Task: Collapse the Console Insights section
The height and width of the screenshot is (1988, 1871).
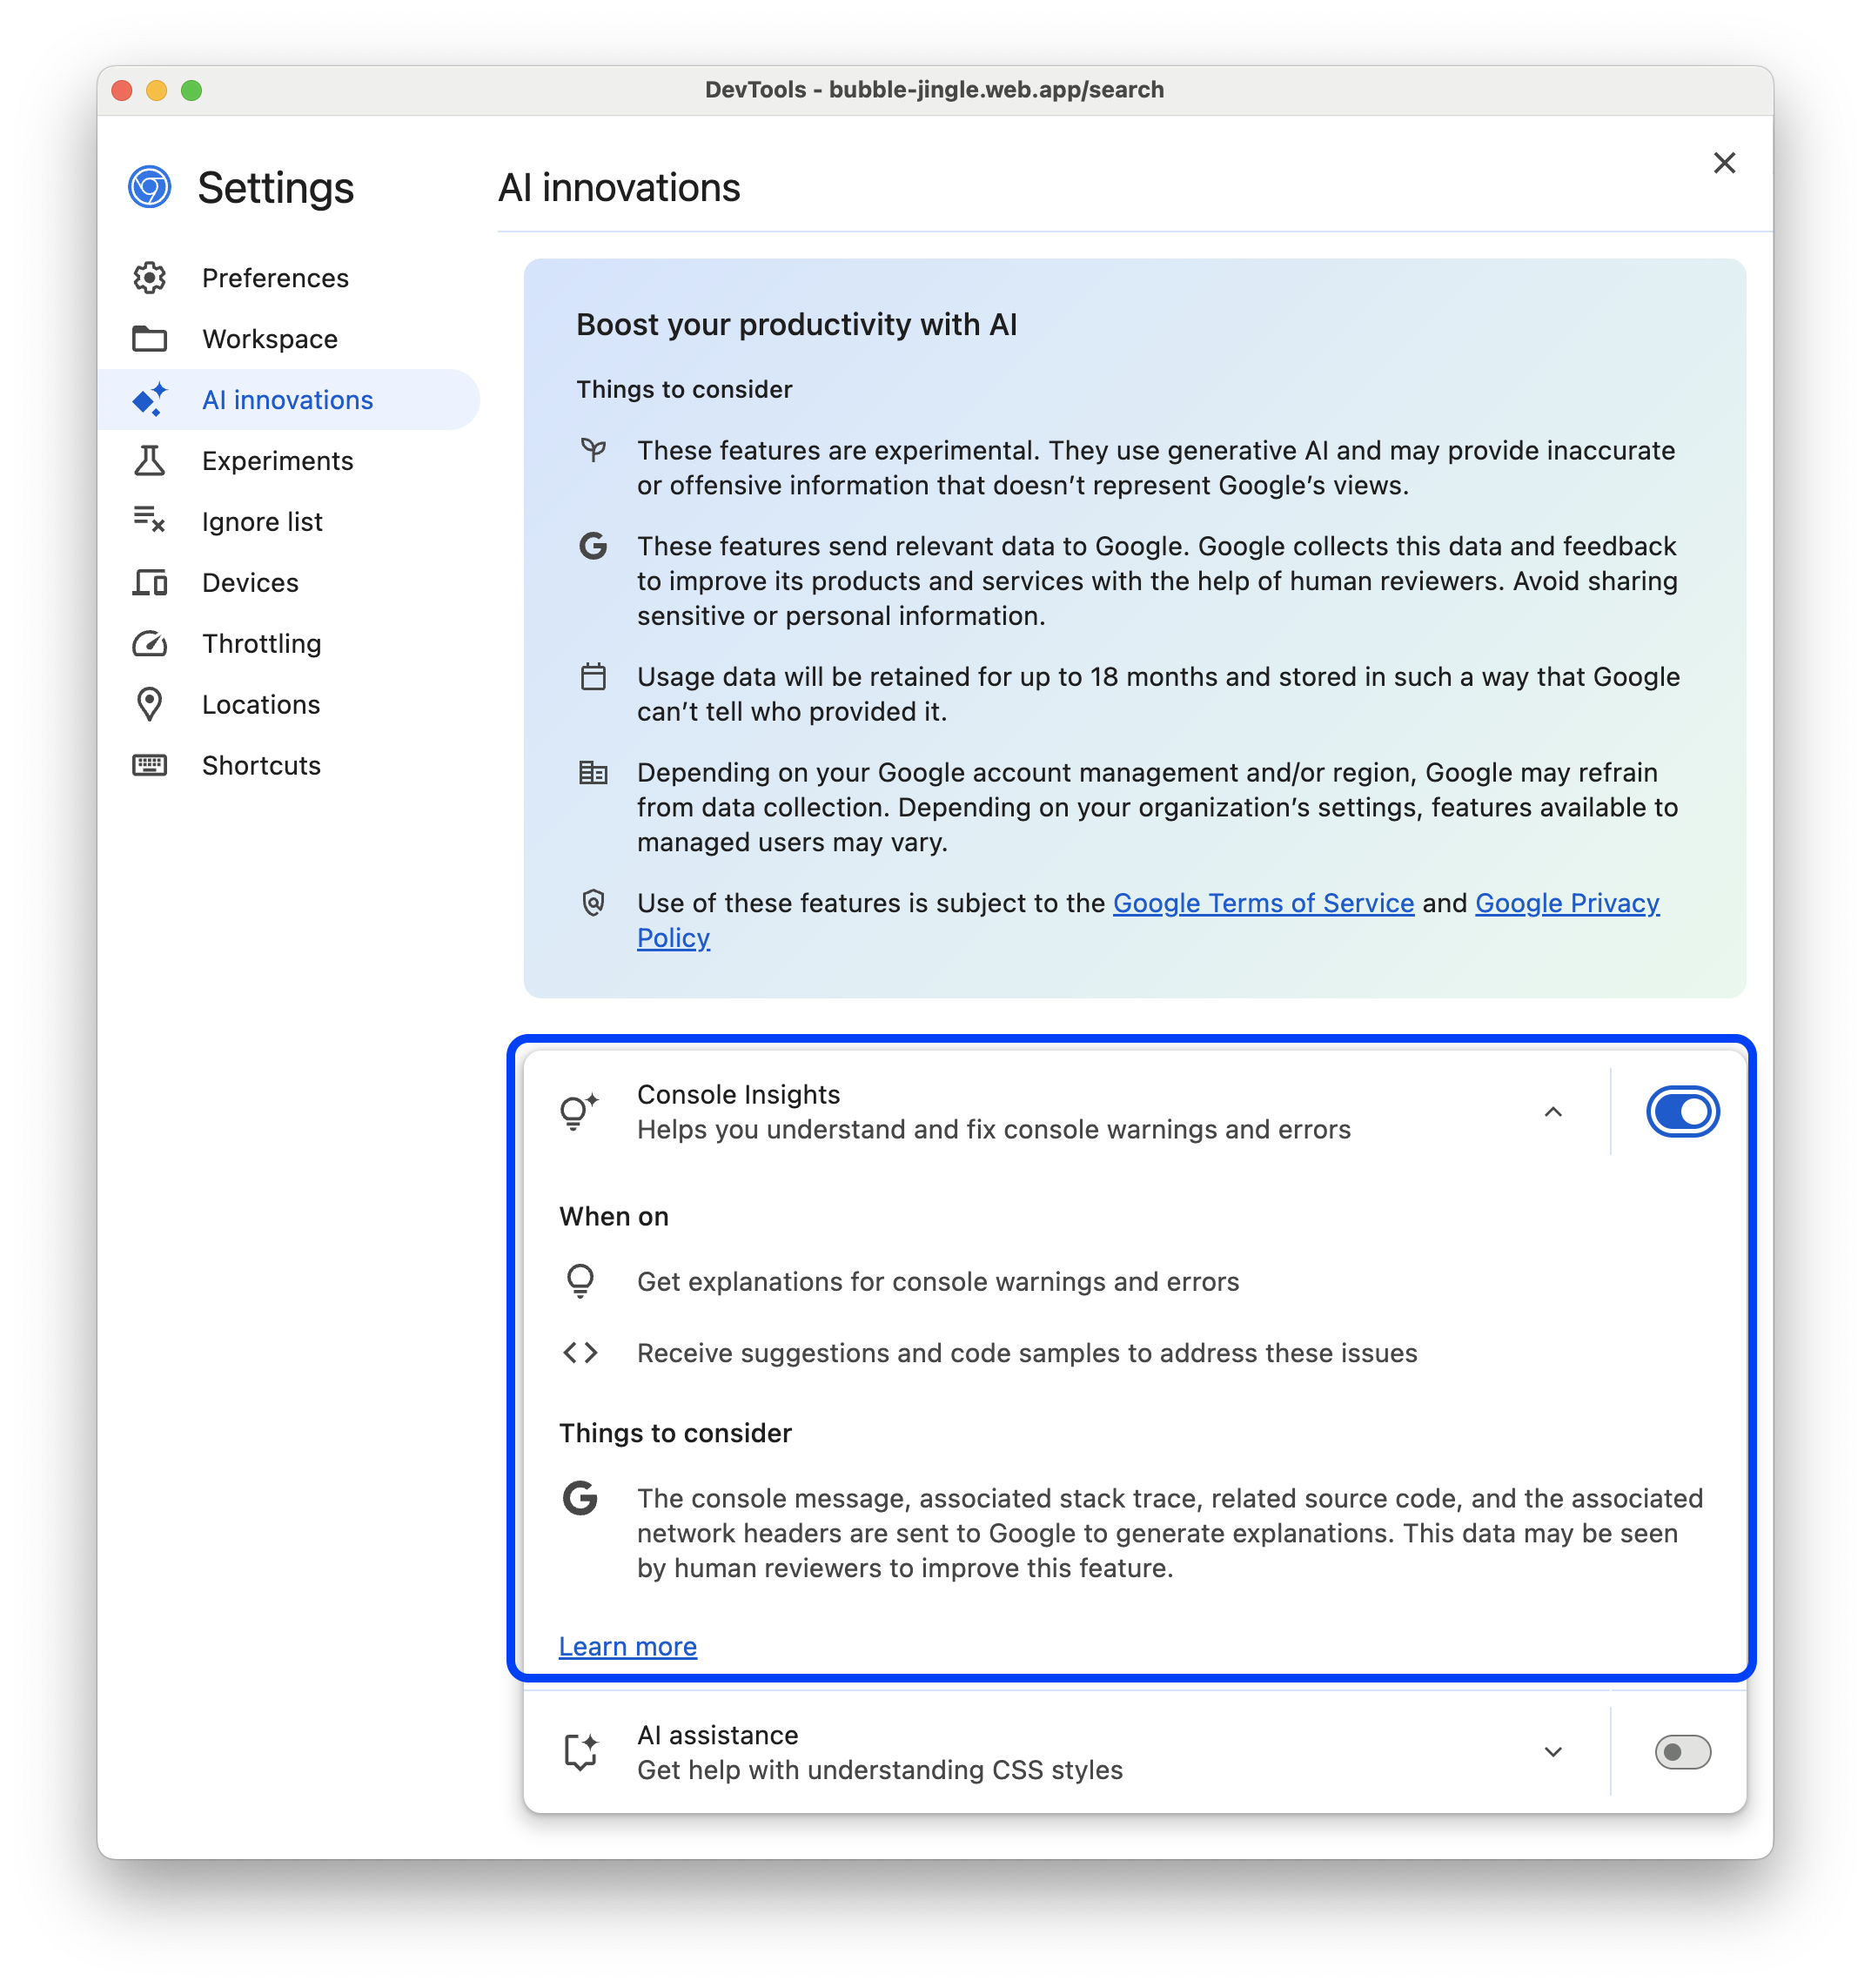Action: [x=1552, y=1112]
